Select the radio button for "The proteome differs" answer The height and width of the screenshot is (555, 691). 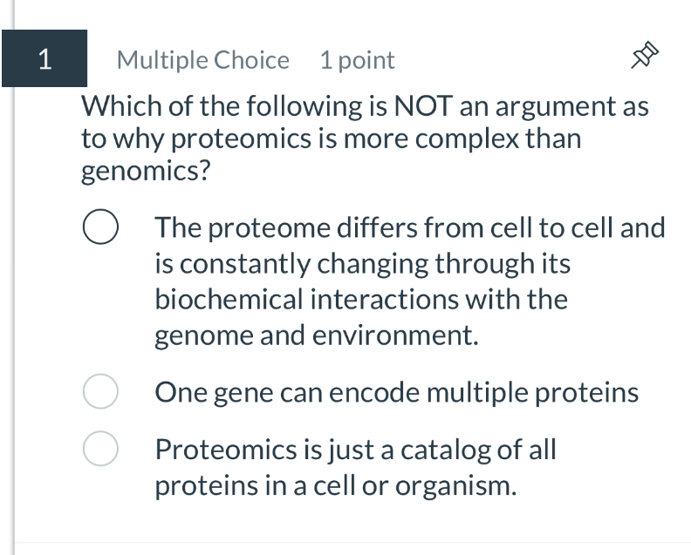tap(101, 228)
